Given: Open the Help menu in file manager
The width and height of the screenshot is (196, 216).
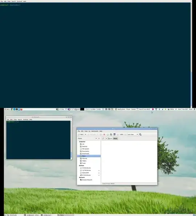Looking at the screenshot, I should pyautogui.click(x=101, y=131).
